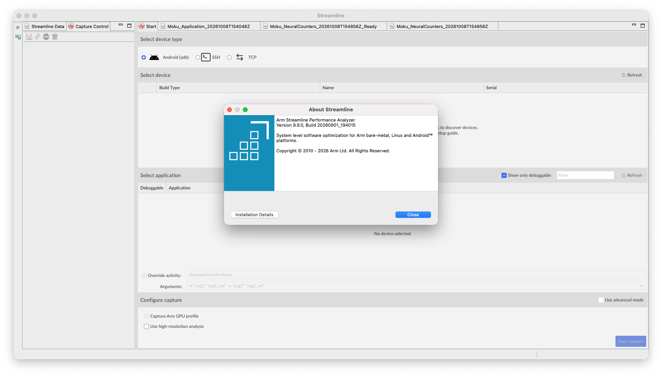Click Refresh in Select application section
Viewport: 662px width, 376px height.
[632, 175]
